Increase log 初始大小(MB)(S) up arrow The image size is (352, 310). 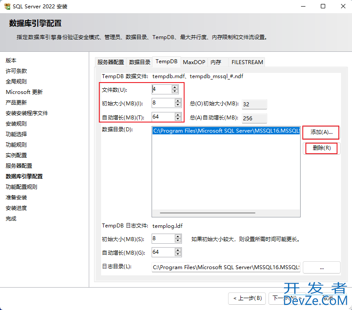click(178, 236)
